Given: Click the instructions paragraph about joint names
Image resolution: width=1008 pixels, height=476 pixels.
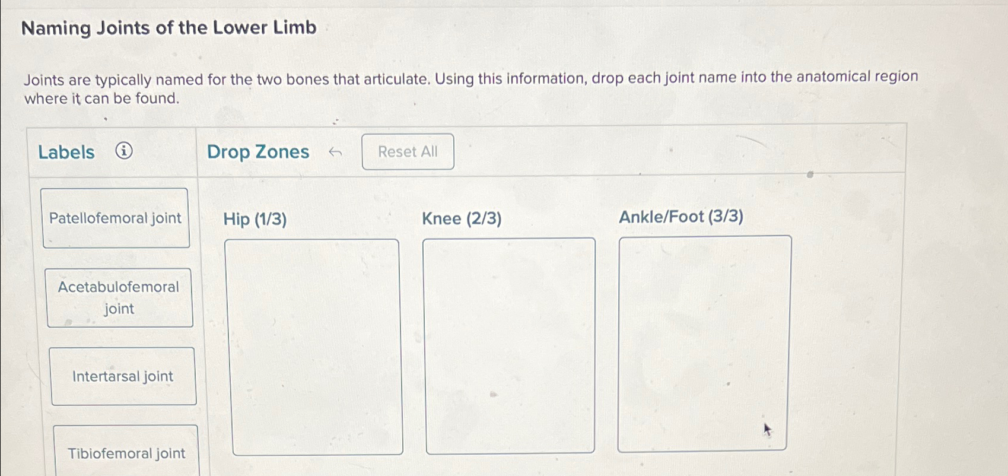Looking at the screenshot, I should tap(470, 87).
